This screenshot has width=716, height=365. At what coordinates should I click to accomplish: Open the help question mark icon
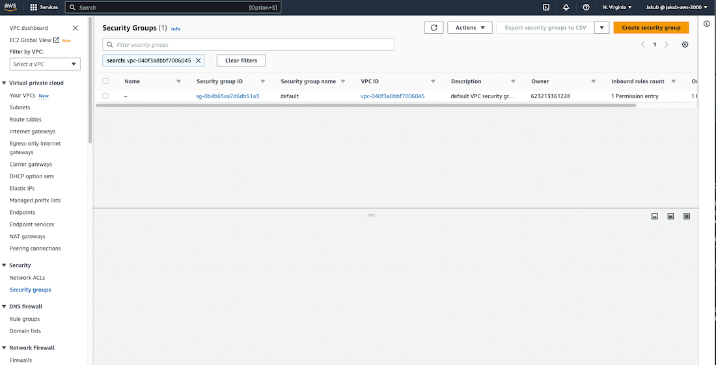586,7
